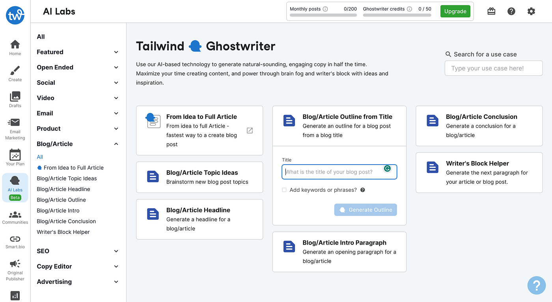Click the Blog/Article Topic Ideas document icon
The image size is (552, 302).
click(x=153, y=176)
